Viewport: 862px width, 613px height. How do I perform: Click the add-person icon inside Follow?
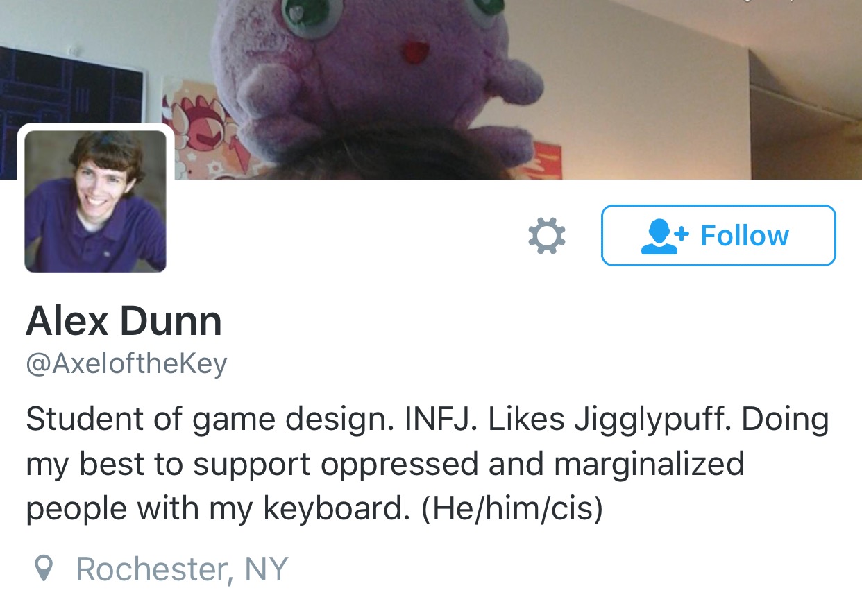[x=664, y=236]
